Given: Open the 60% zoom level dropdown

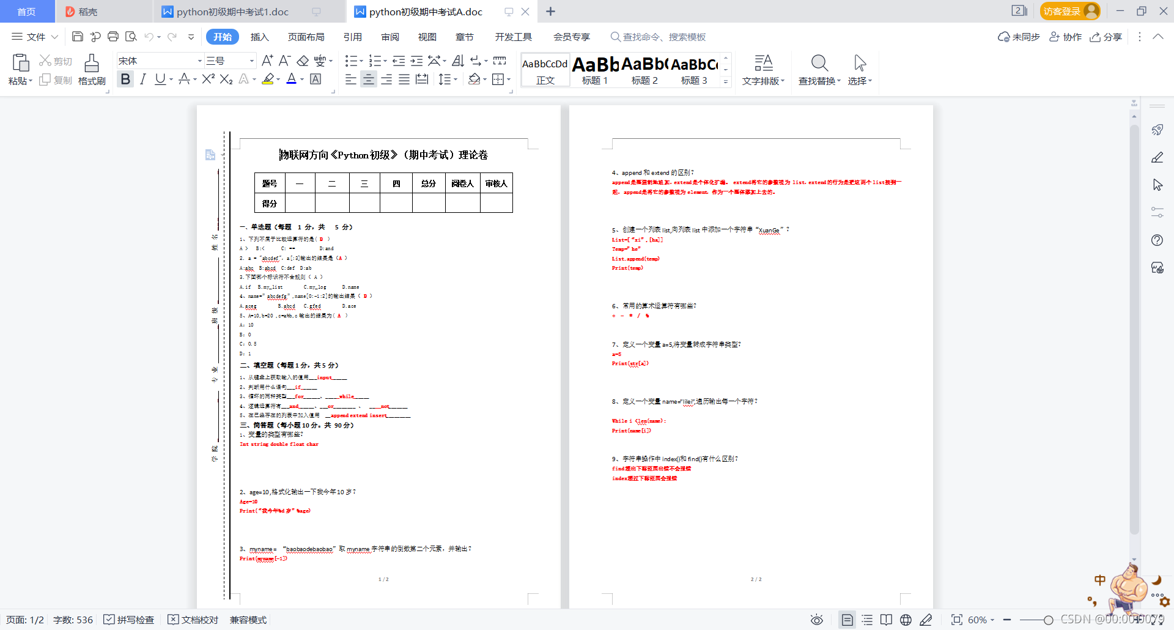Looking at the screenshot, I should [981, 620].
